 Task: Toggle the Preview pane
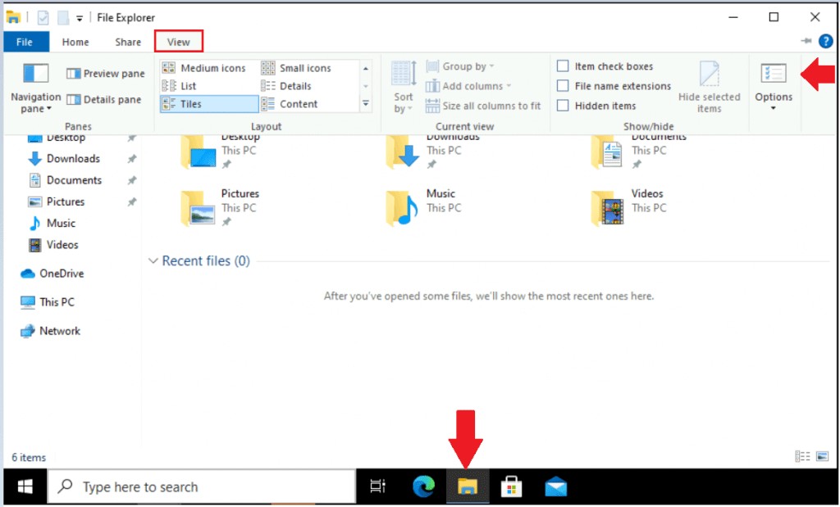pos(105,73)
